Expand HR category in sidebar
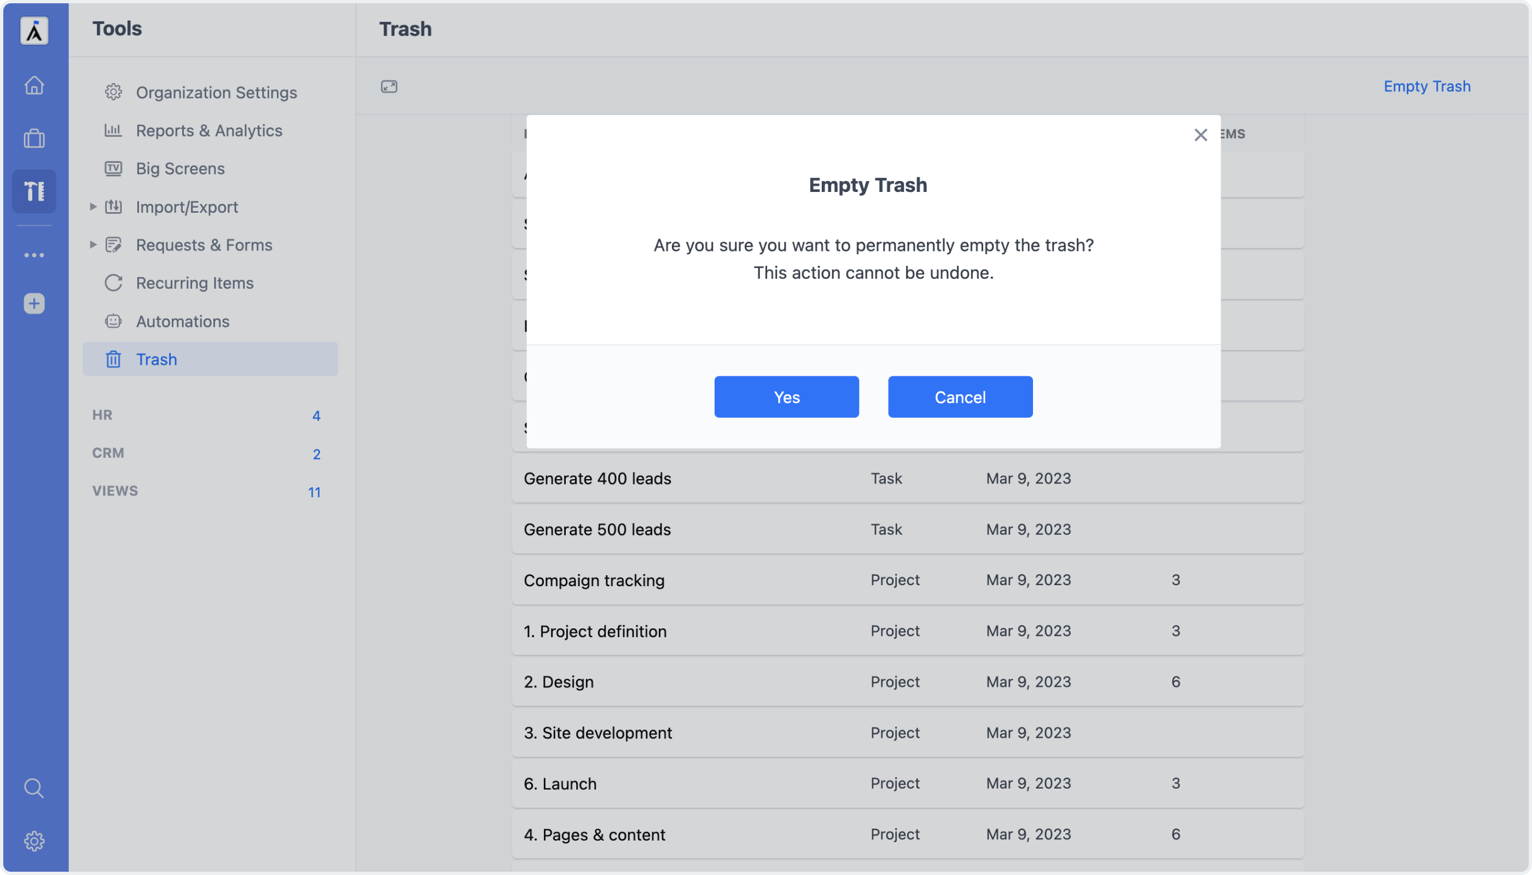The height and width of the screenshot is (875, 1532). click(x=103, y=415)
